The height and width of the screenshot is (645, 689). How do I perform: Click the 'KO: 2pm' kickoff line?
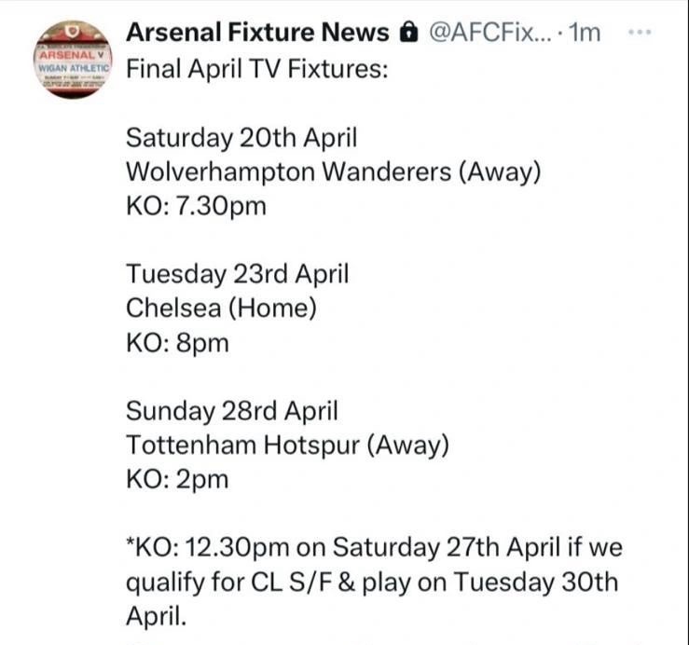(177, 479)
